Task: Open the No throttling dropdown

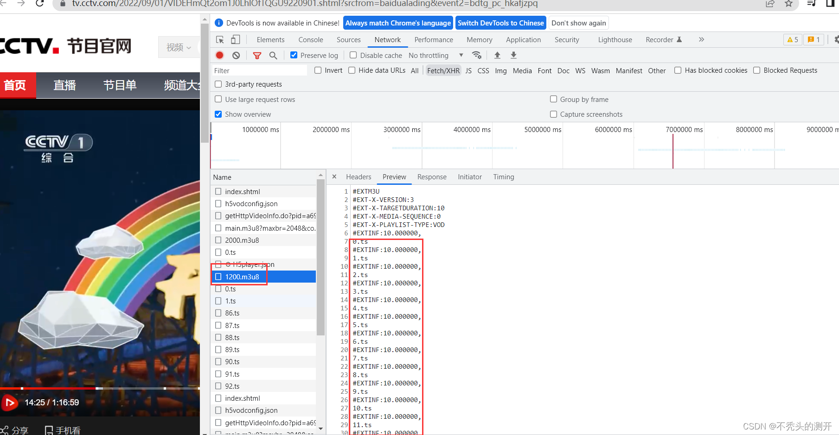Action: 434,55
